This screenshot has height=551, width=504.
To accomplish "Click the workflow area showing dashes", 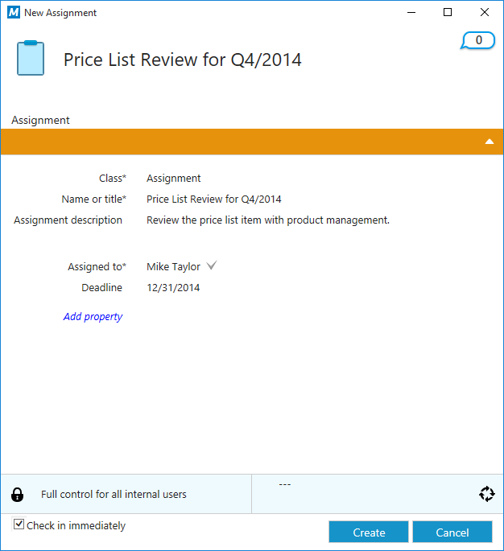I will 283,485.
